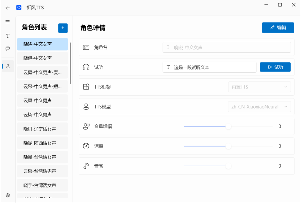Click the back arrow at top left
The width and height of the screenshot is (301, 203).
coord(7,8)
